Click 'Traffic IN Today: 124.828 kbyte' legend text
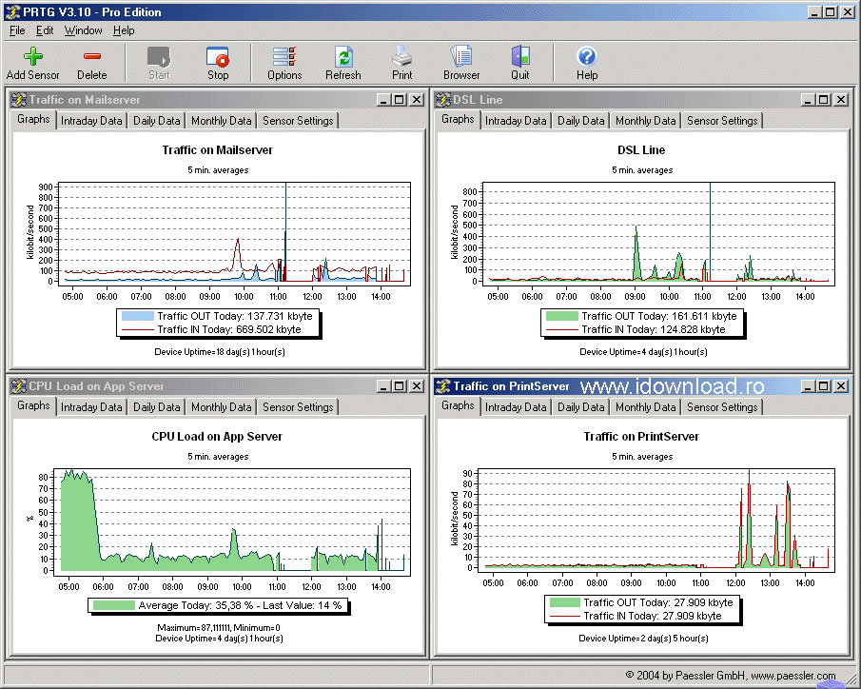Image resolution: width=861 pixels, height=689 pixels. pyautogui.click(x=654, y=329)
